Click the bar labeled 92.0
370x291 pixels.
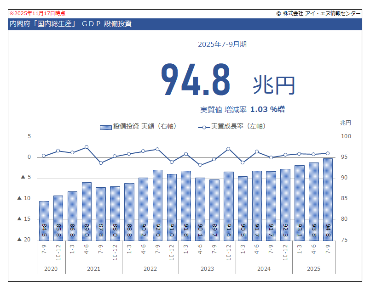(x=157, y=205)
